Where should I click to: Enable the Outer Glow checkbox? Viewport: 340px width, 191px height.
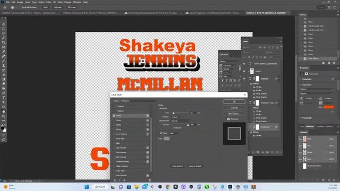point(114,171)
